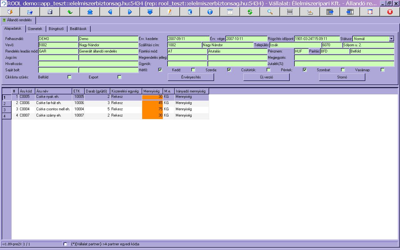Enable the Kedd checkbox
The image size is (400, 250).
click(x=193, y=70)
